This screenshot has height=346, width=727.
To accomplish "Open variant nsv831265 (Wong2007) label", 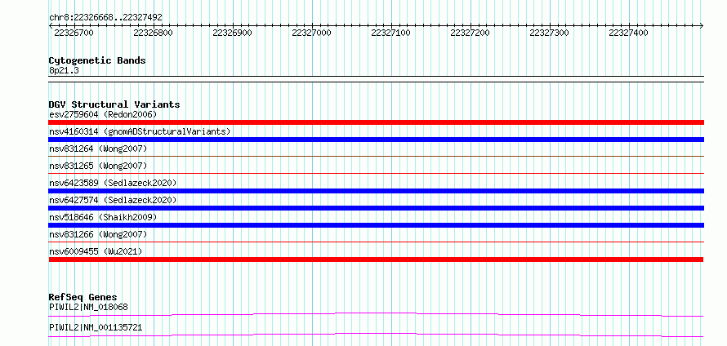I will (98, 166).
